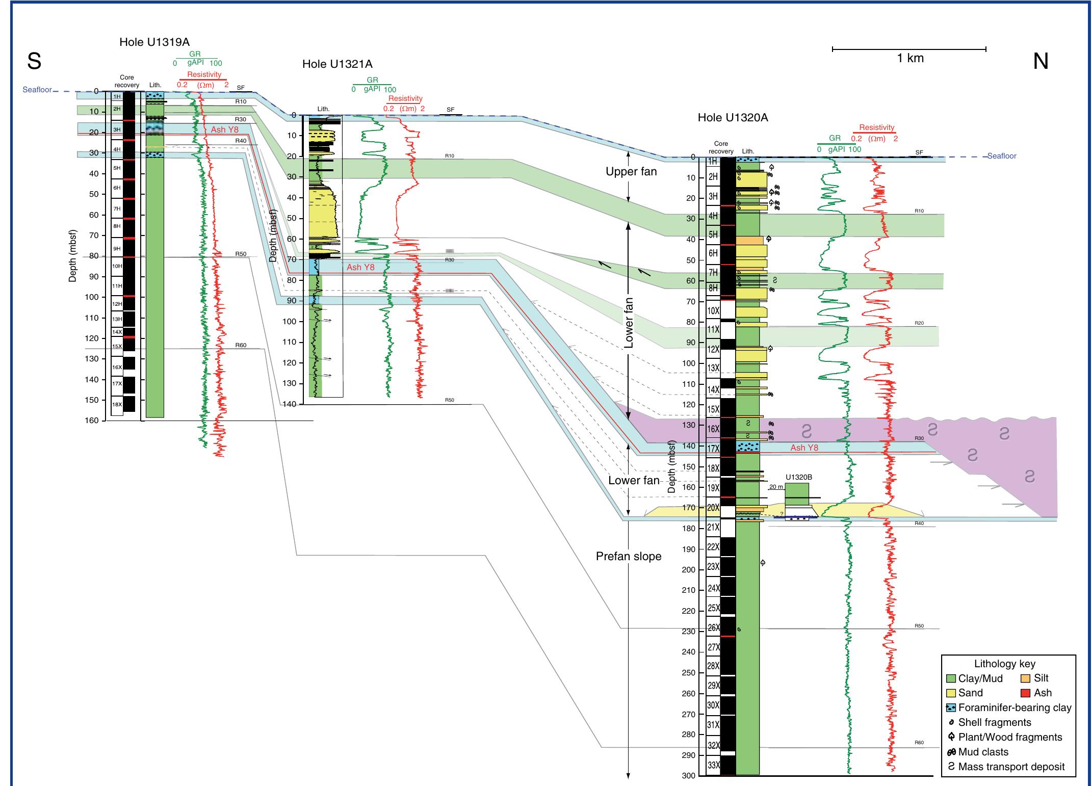Click the Upper fan label
Screen dimensions: 1092x786
coord(631,172)
